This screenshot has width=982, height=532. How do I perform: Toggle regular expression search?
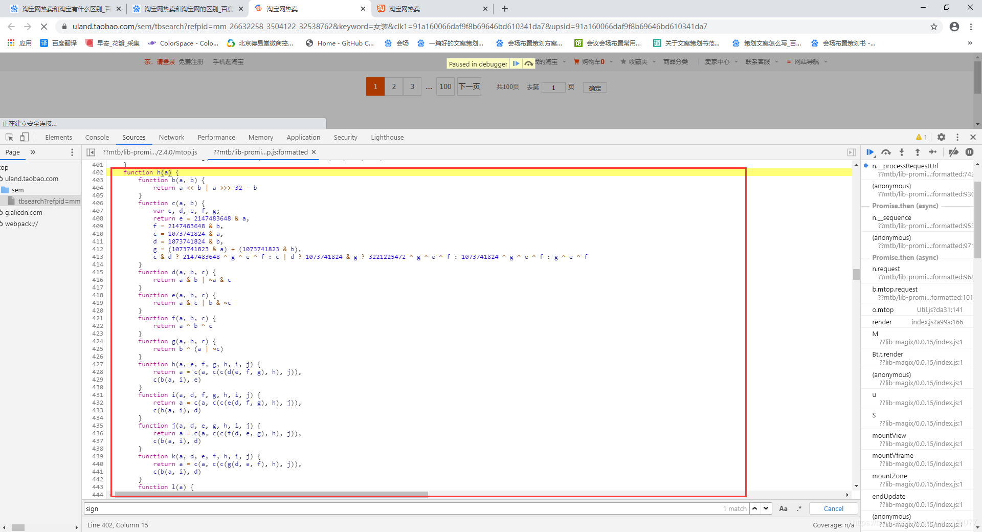pos(799,508)
